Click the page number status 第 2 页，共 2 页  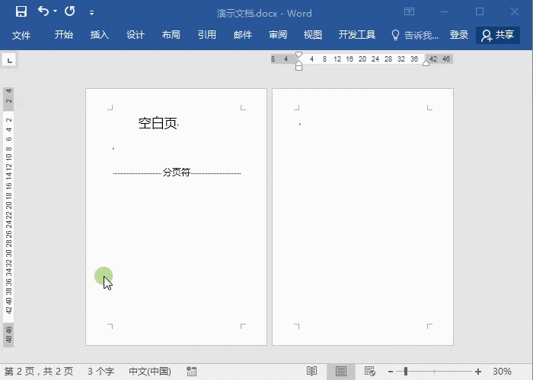point(39,372)
